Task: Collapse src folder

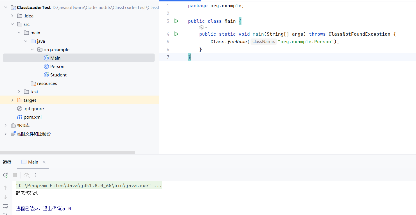Action: (12, 24)
